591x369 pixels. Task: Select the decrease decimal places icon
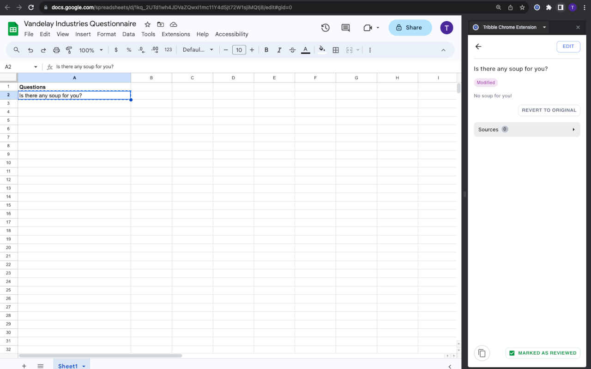[142, 49]
